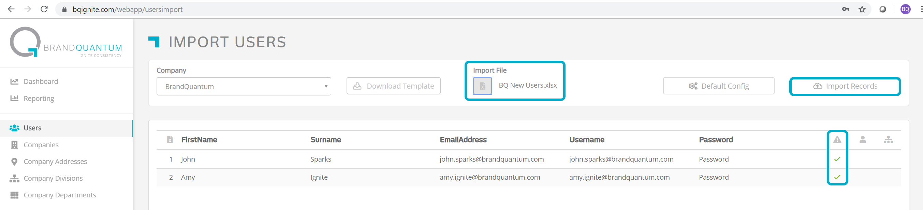Click the padlock site info icon
923x210 pixels.
[x=64, y=10]
